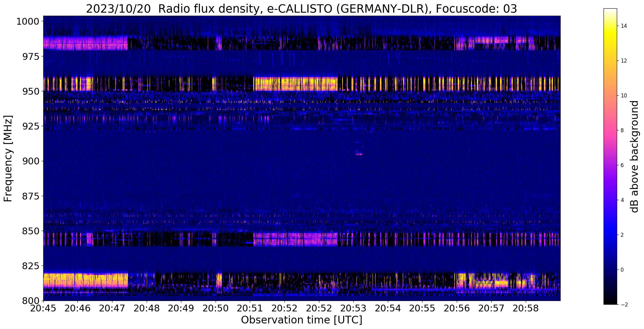Image resolution: width=644 pixels, height=329 pixels.
Task: Select the 875 frequency tick label
Action: pyautogui.click(x=31, y=196)
